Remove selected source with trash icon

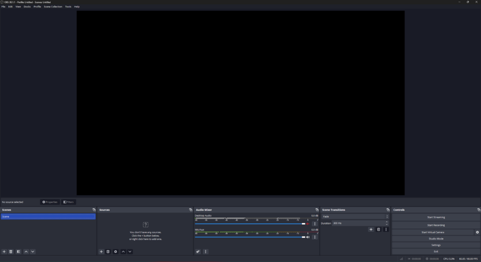click(108, 252)
